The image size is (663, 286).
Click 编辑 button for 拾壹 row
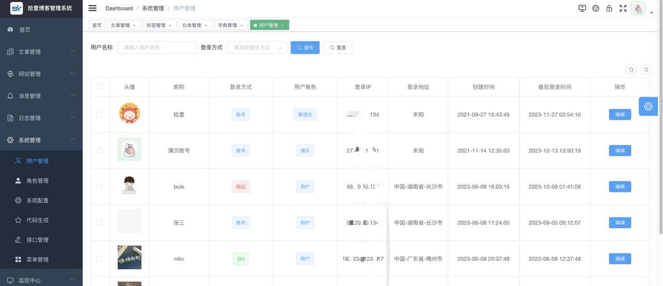pyautogui.click(x=620, y=115)
